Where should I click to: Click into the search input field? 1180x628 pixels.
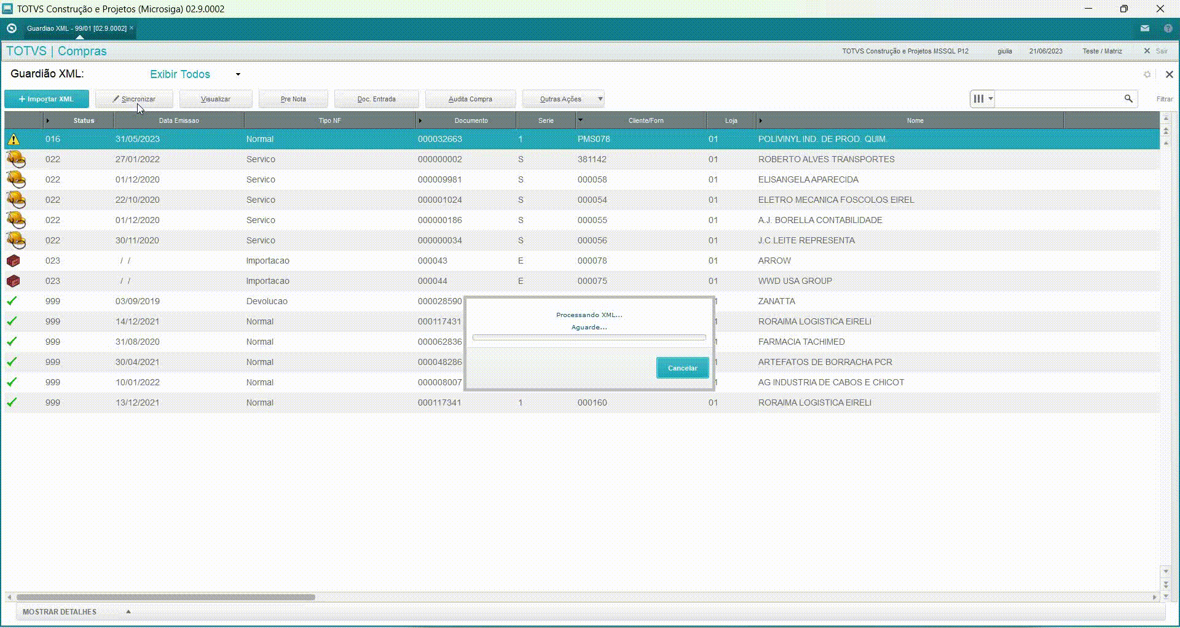(x=1058, y=98)
